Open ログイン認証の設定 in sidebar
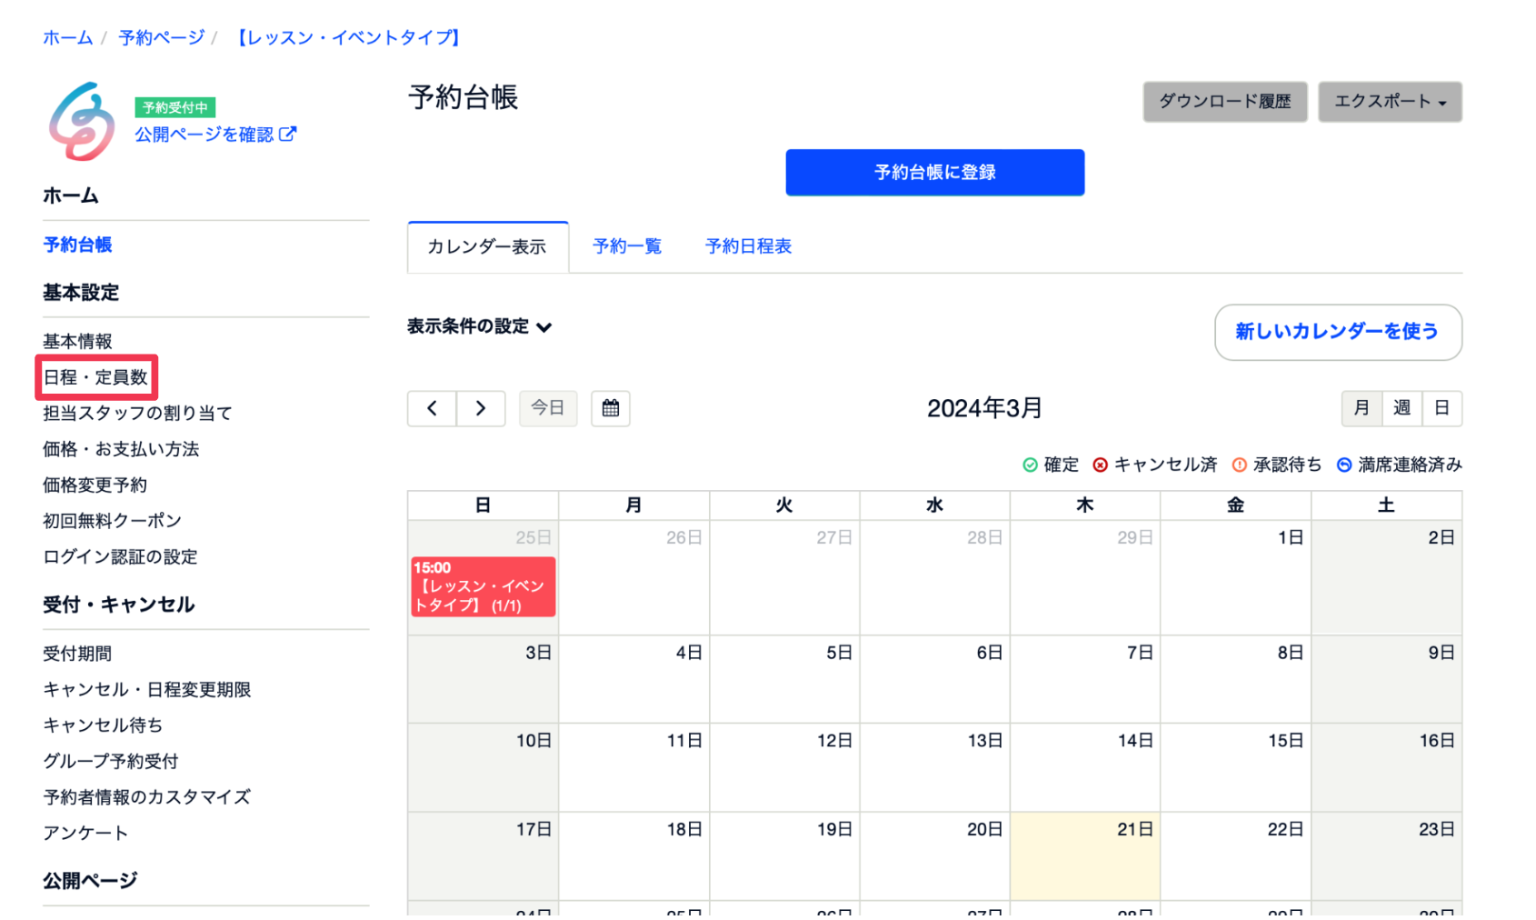This screenshot has width=1536, height=920. pos(120,557)
